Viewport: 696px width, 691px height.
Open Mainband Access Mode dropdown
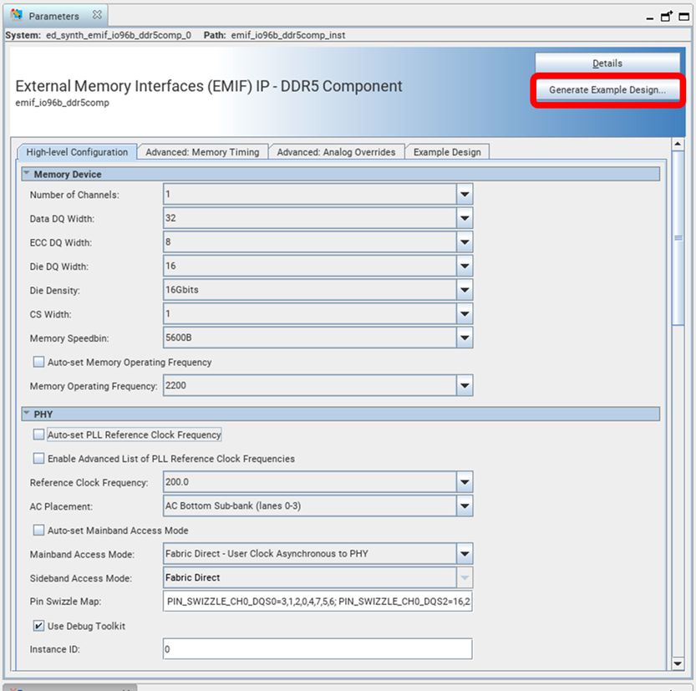click(x=465, y=554)
